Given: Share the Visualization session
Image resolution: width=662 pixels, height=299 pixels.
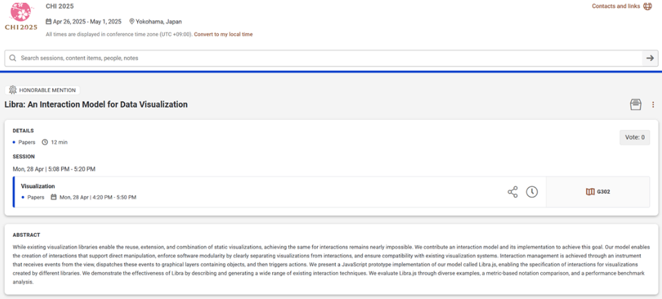Looking at the screenshot, I should tap(512, 192).
